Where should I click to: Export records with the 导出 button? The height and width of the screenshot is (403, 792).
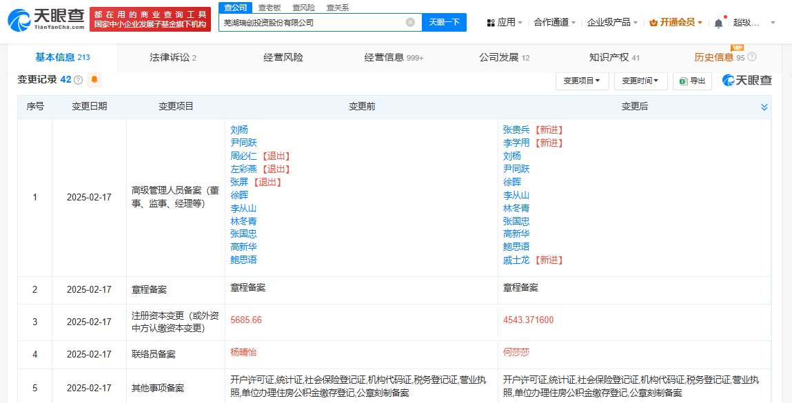pyautogui.click(x=692, y=81)
